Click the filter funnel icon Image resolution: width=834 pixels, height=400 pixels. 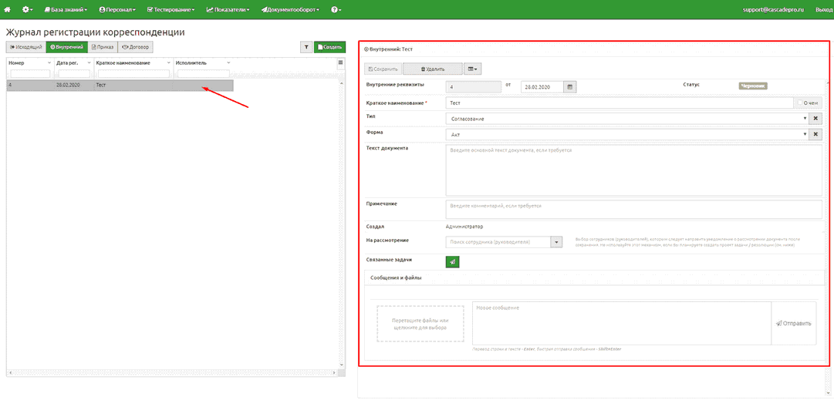tap(306, 47)
